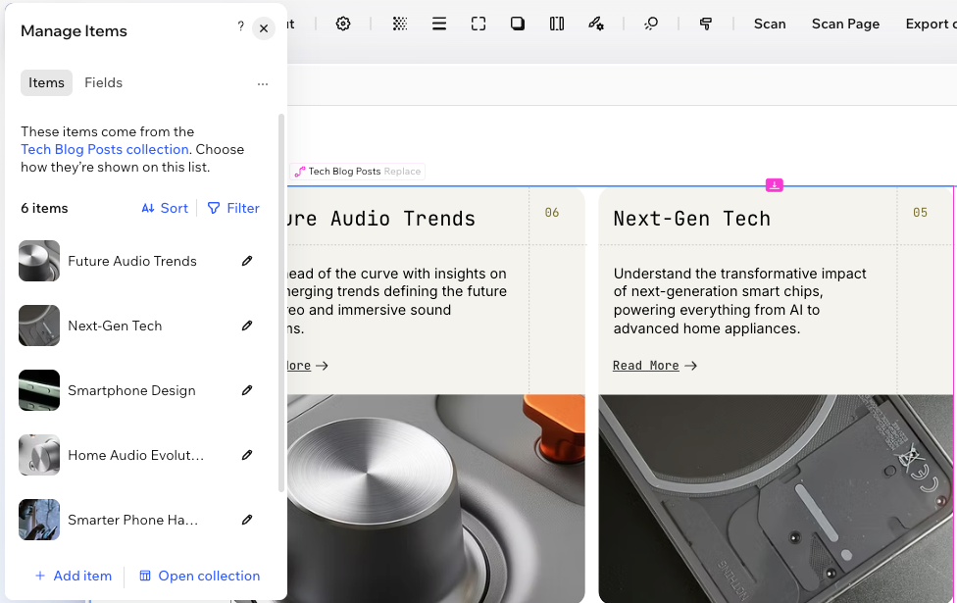Select the Smartphone Design list row text
Image resolution: width=957 pixels, height=603 pixels.
click(x=131, y=390)
